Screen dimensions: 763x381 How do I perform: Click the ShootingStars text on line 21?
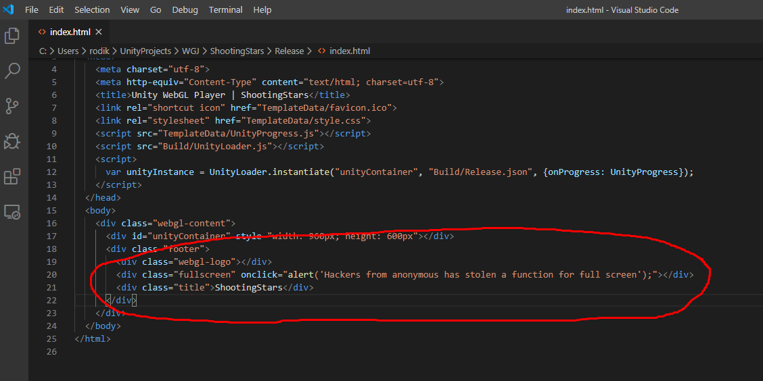pos(249,287)
